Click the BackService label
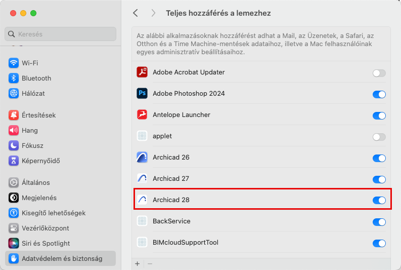 [171, 221]
